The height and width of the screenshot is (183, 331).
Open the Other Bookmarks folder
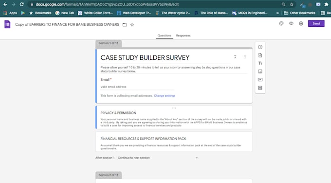click(299, 13)
